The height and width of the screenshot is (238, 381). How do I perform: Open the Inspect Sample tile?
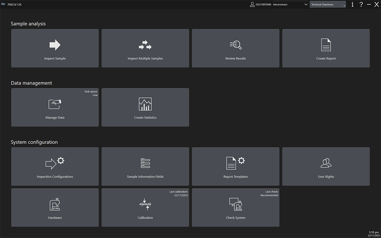(55, 48)
